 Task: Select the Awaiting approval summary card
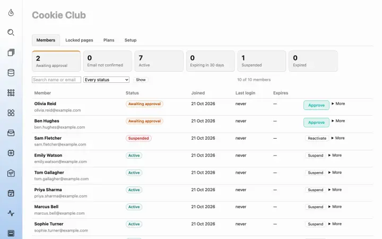(x=56, y=61)
